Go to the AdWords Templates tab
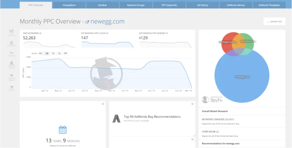The height and width of the screenshot is (148, 292). tap(269, 5)
